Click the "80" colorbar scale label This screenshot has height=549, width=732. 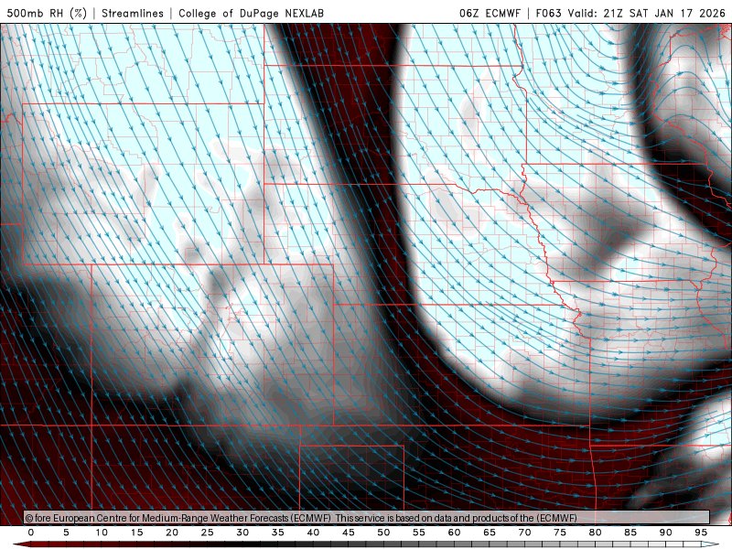click(x=595, y=533)
